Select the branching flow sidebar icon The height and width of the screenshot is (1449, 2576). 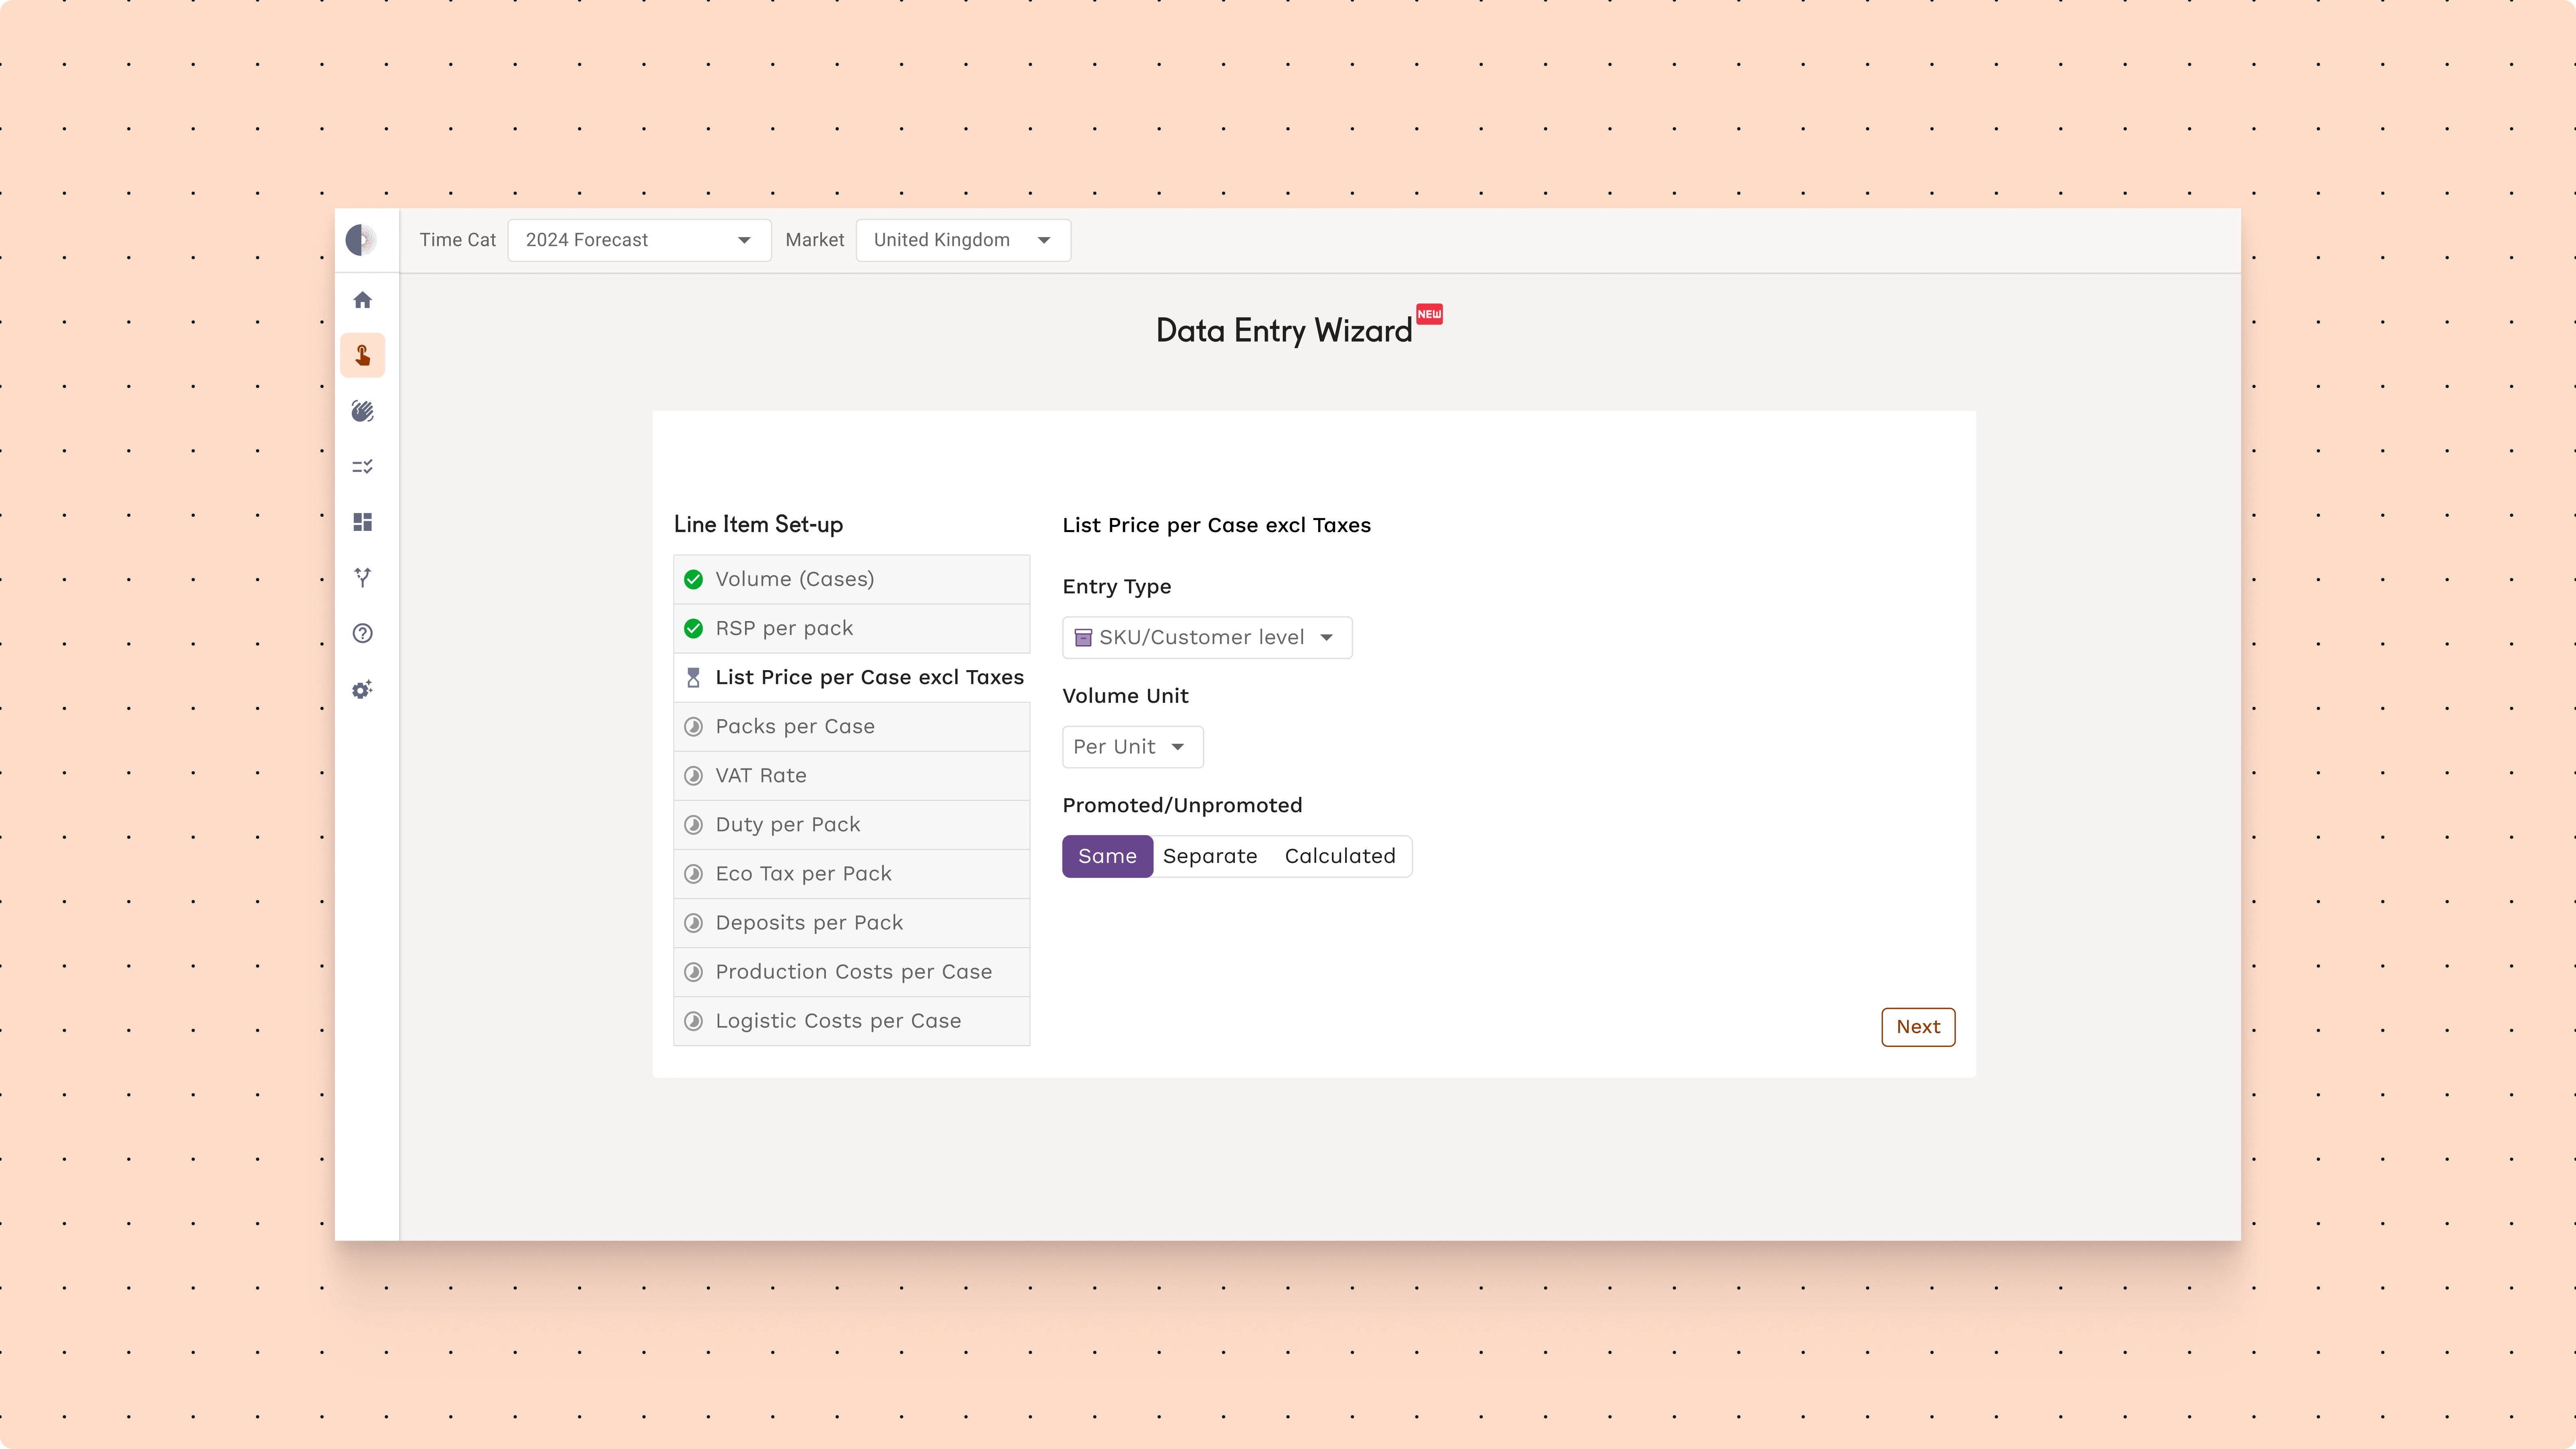(362, 577)
